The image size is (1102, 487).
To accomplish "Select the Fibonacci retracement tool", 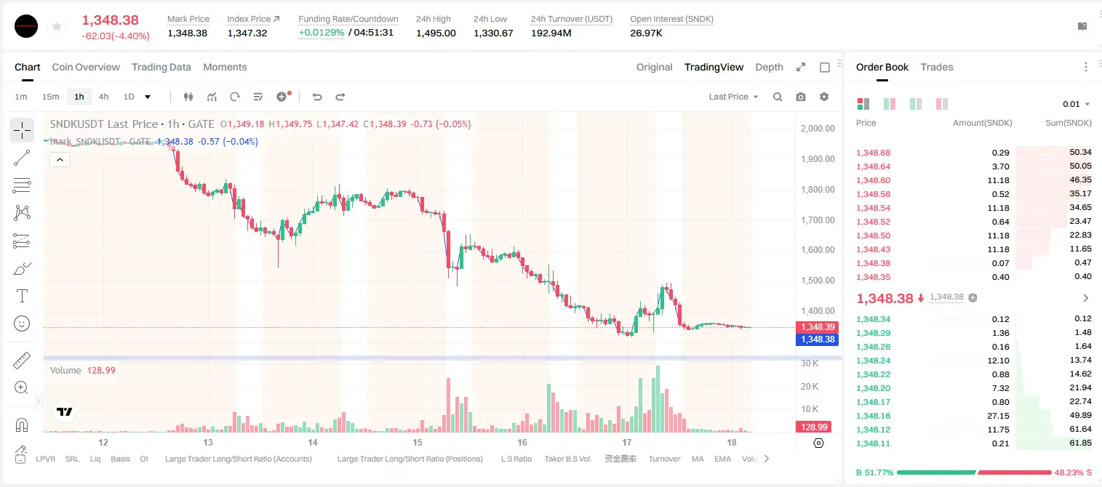I will 22,185.
